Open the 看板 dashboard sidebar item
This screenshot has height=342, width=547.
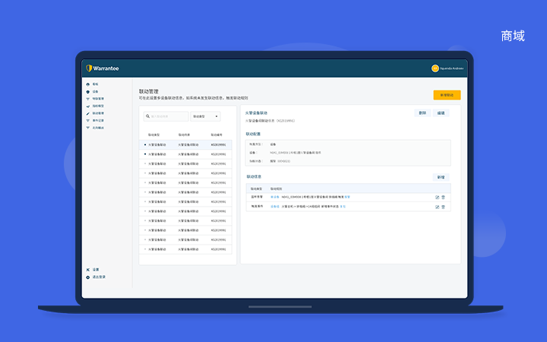(93, 84)
